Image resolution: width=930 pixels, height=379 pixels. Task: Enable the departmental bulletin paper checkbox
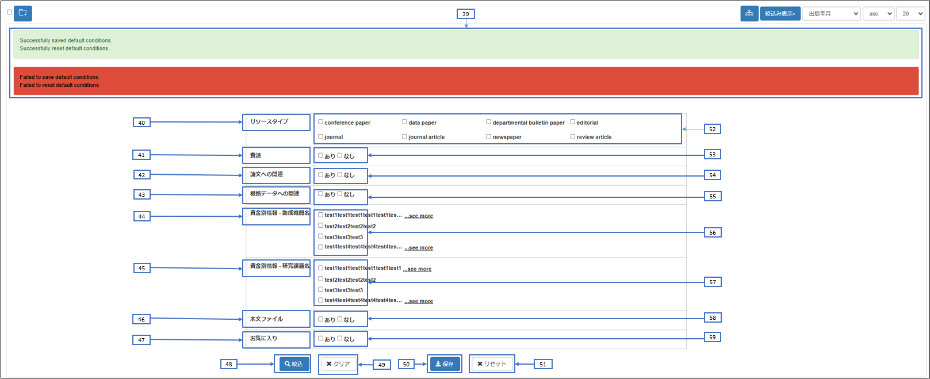tap(488, 122)
